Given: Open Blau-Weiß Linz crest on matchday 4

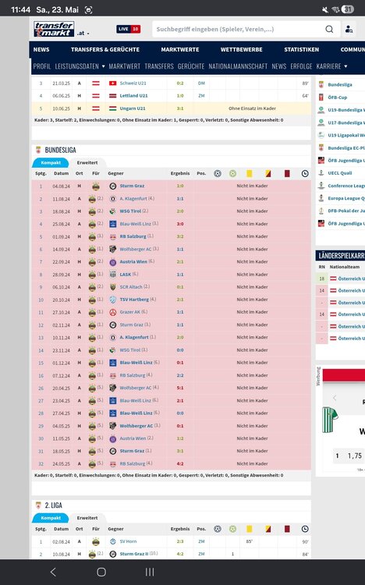Looking at the screenshot, I should coord(113,224).
